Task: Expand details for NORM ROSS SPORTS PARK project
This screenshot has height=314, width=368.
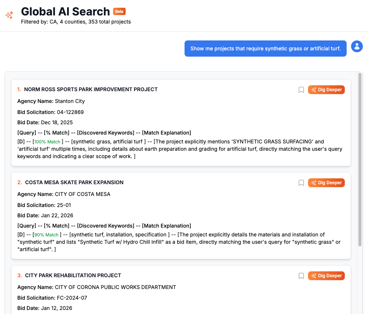Action: tap(91, 89)
